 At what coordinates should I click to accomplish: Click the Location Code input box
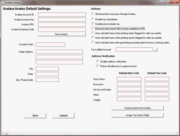pyautogui.click(x=50, y=44)
